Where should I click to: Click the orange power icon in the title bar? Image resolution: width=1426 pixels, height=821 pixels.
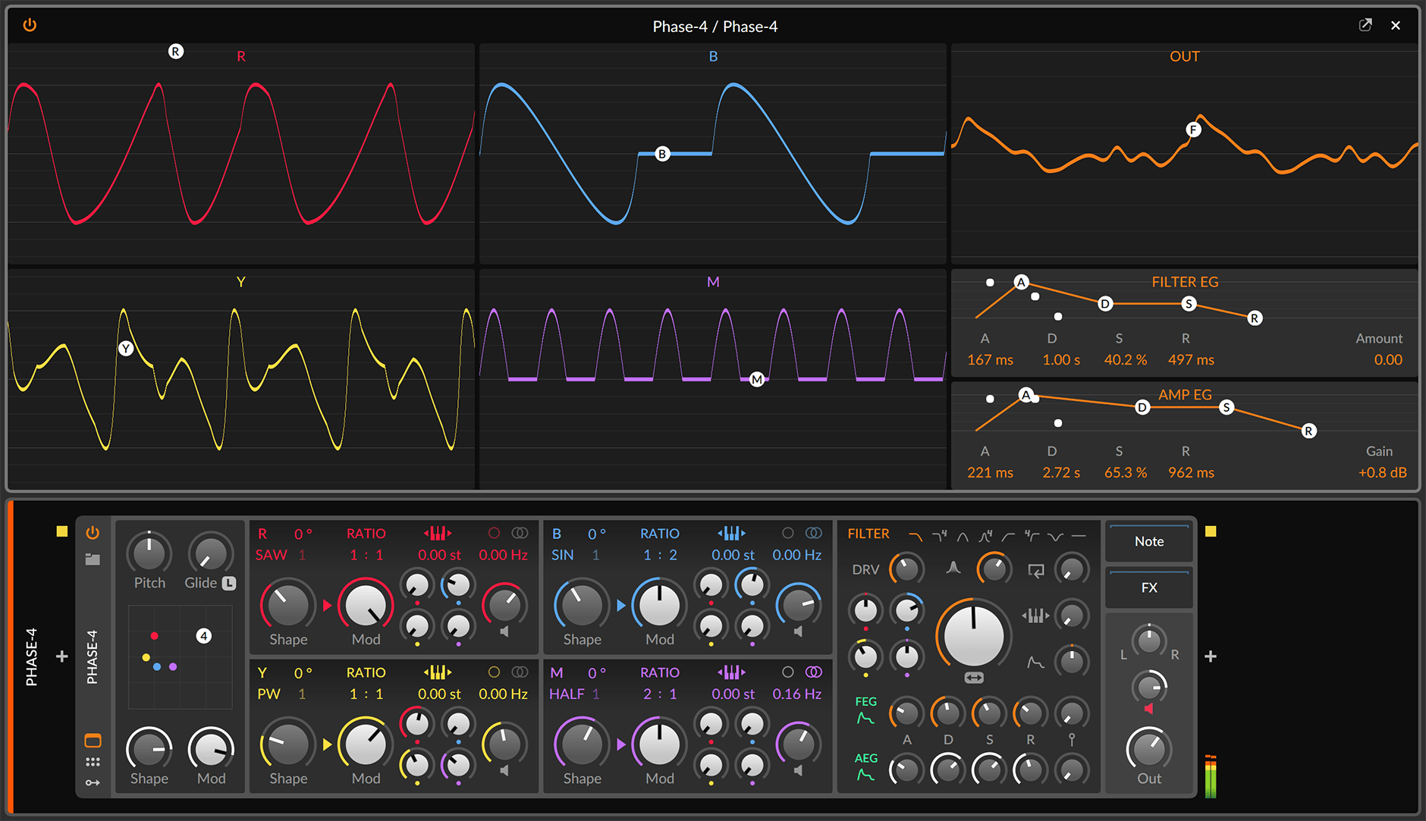pos(30,25)
